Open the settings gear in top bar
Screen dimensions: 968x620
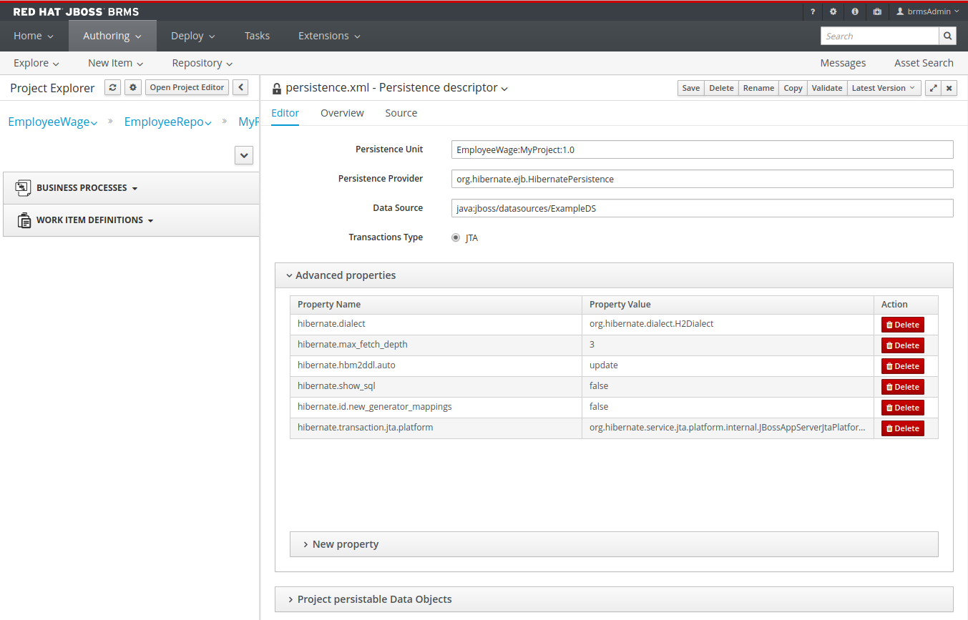[833, 11]
